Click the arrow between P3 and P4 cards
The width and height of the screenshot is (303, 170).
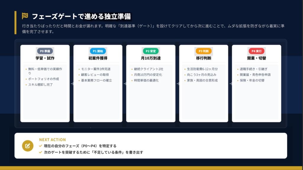(230, 84)
